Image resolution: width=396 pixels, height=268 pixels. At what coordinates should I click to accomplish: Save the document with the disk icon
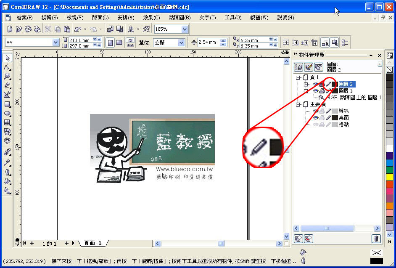click(x=28, y=29)
